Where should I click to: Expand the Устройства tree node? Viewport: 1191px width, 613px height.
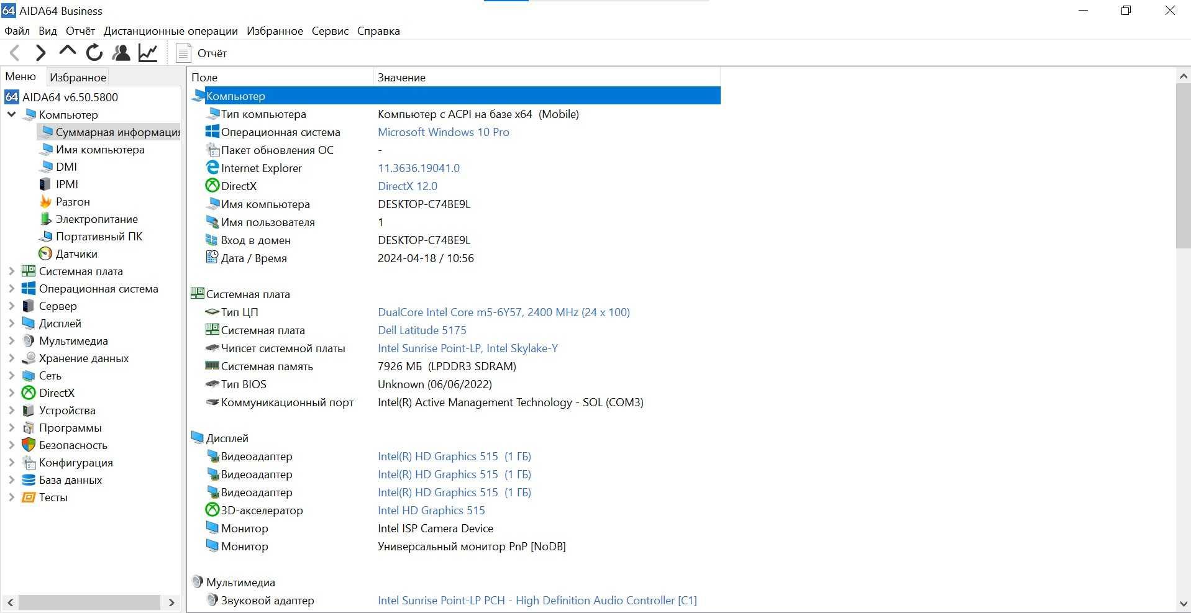tap(11, 411)
